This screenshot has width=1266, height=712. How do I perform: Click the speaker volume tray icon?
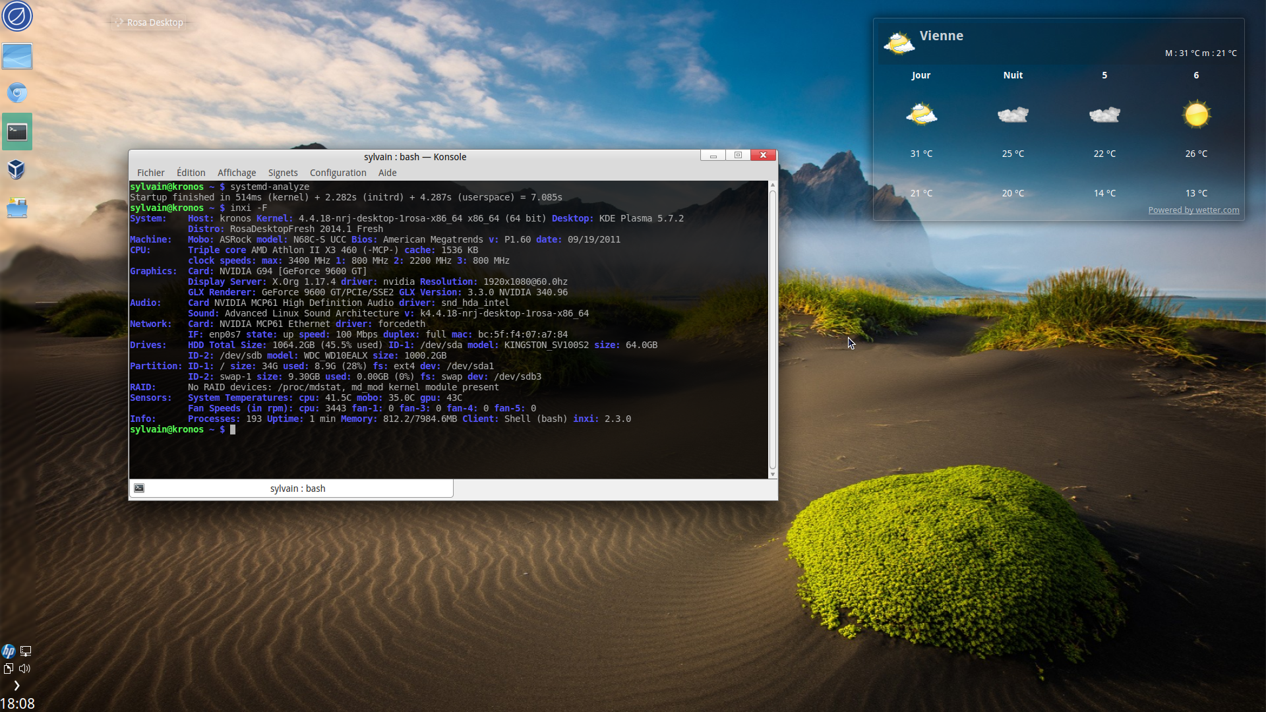click(25, 668)
